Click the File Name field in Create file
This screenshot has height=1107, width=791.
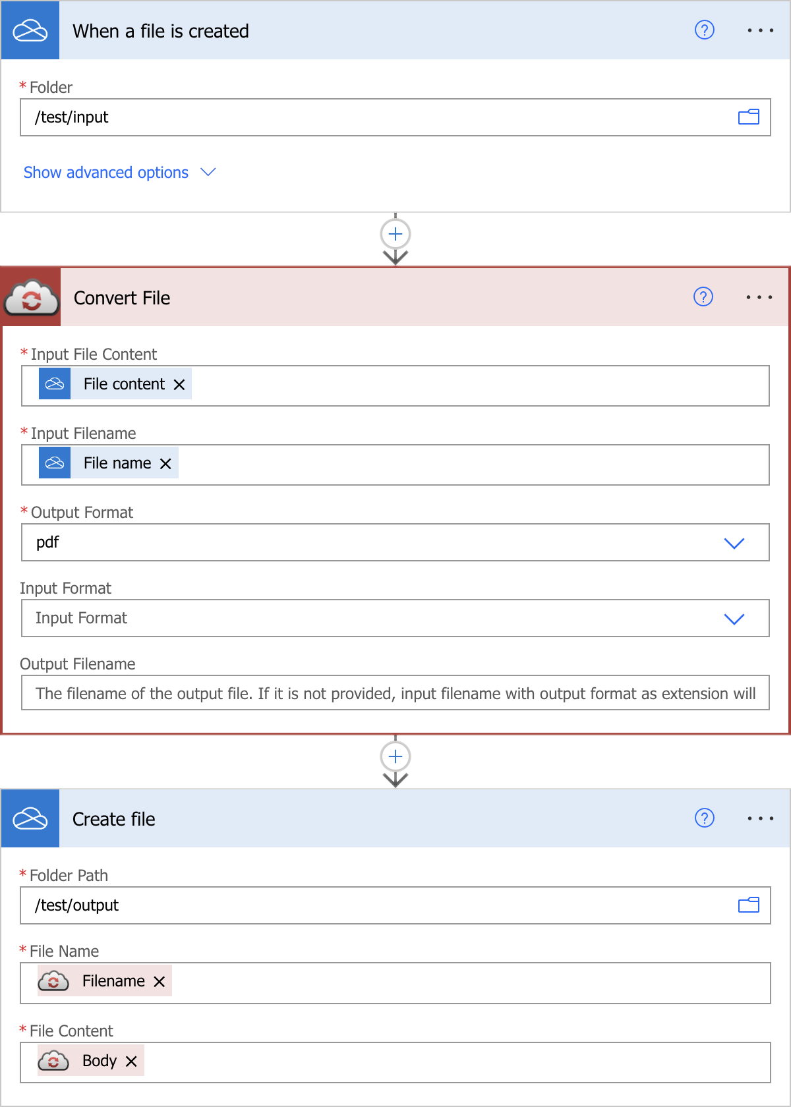[x=395, y=982]
